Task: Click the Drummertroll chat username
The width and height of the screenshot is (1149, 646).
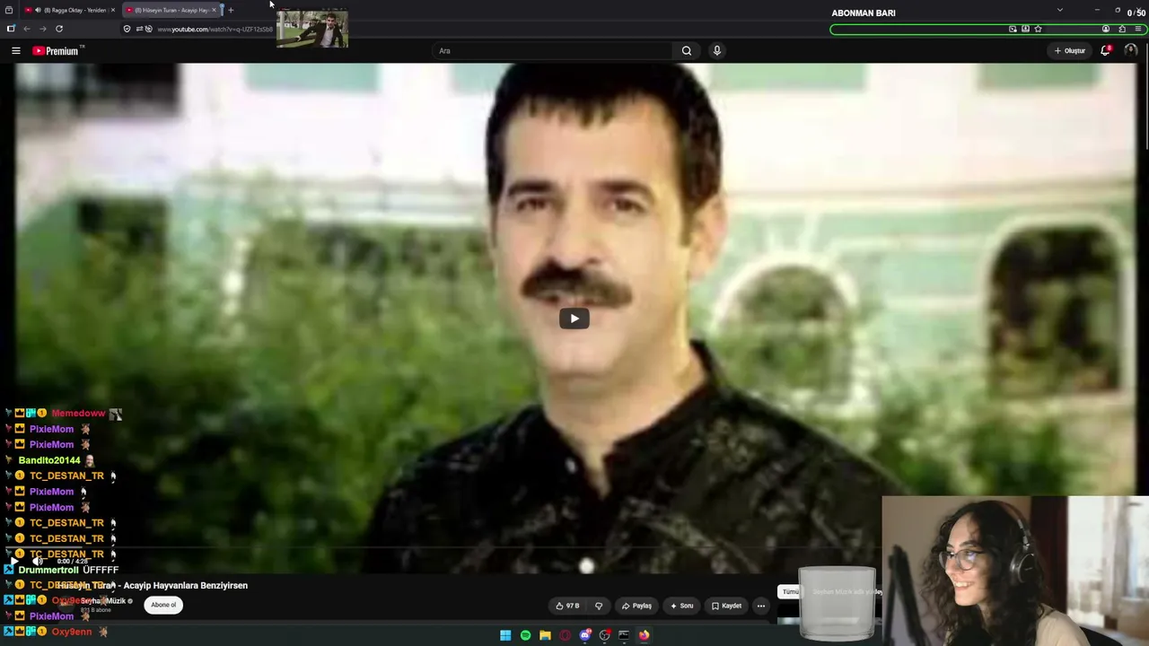Action: click(48, 570)
